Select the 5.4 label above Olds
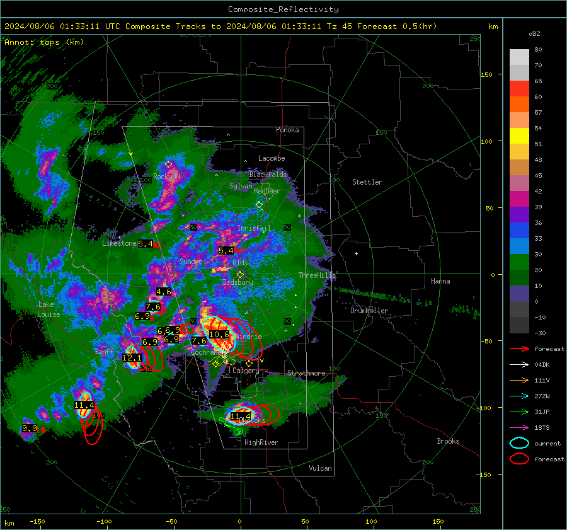567x530 pixels. click(x=226, y=250)
